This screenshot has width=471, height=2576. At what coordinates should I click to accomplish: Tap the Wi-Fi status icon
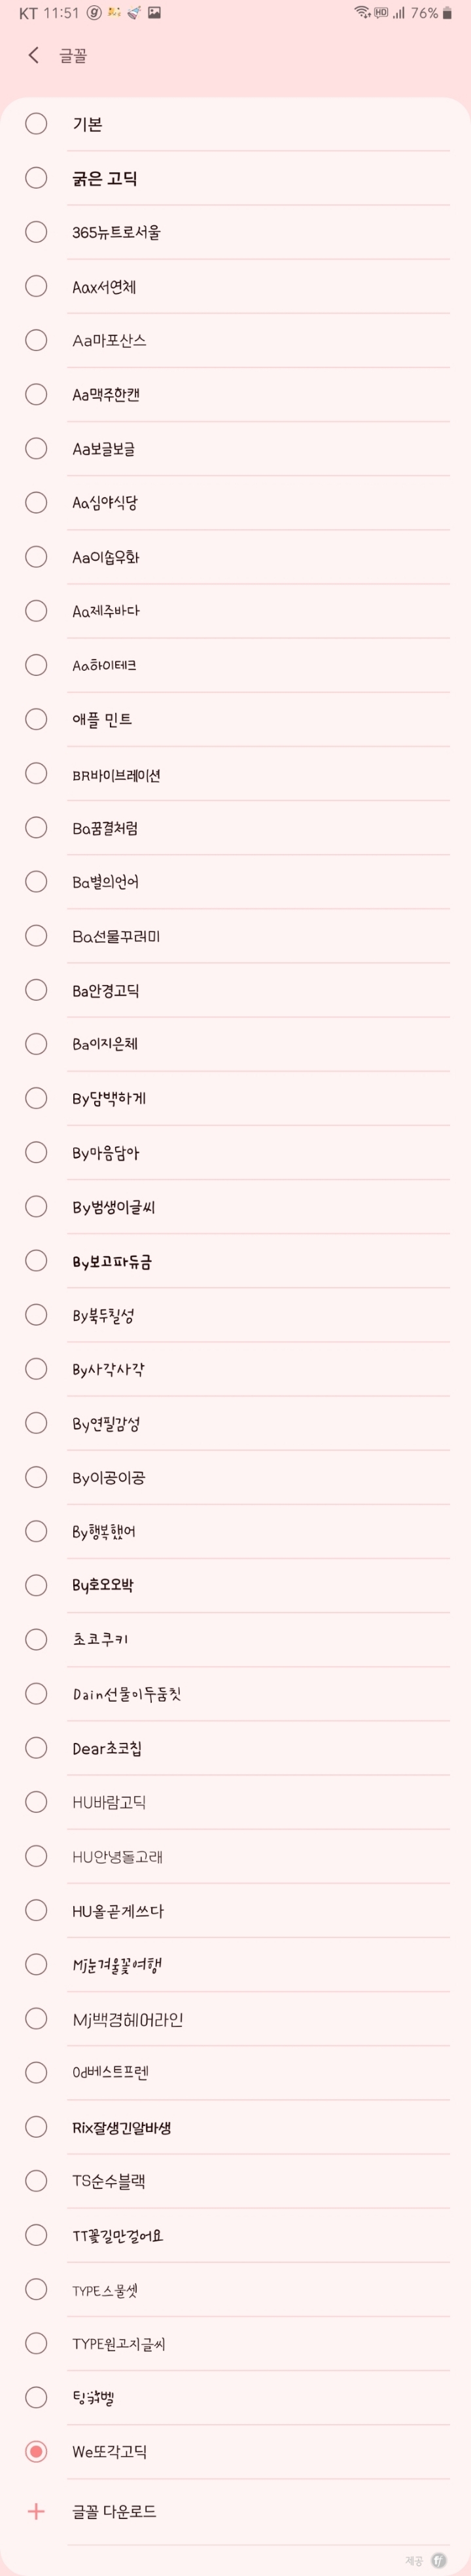click(x=361, y=13)
